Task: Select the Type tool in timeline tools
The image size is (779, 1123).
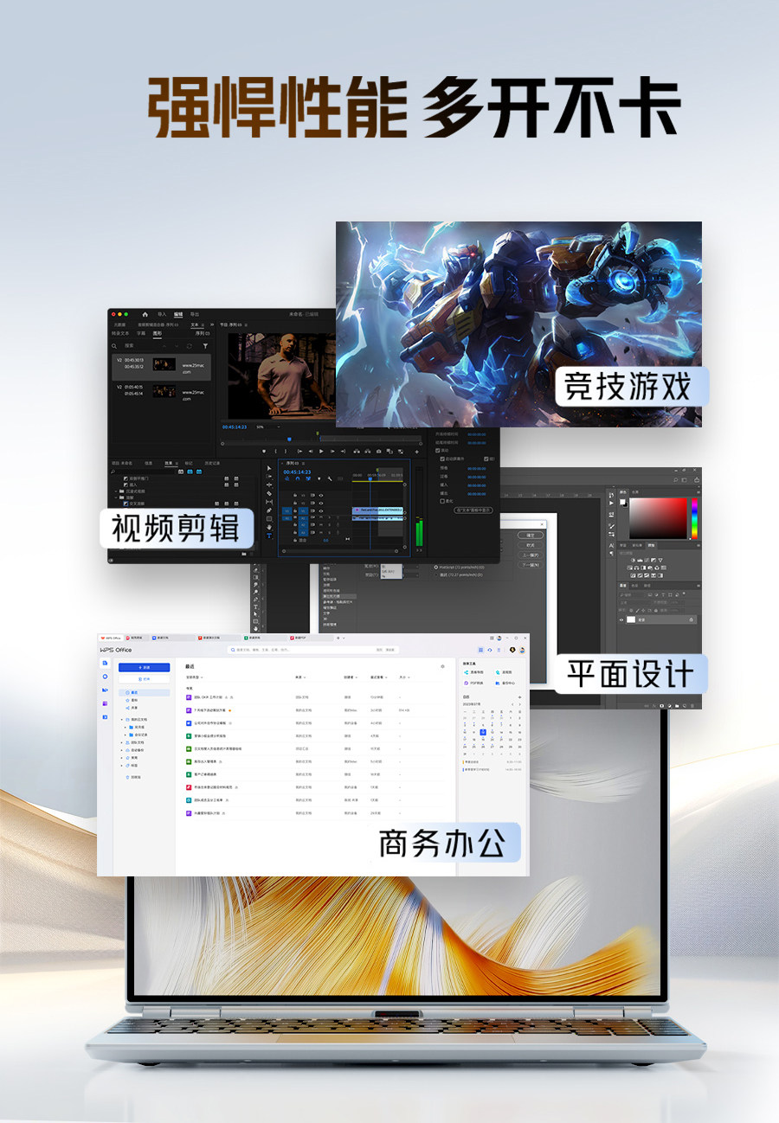Action: point(269,536)
